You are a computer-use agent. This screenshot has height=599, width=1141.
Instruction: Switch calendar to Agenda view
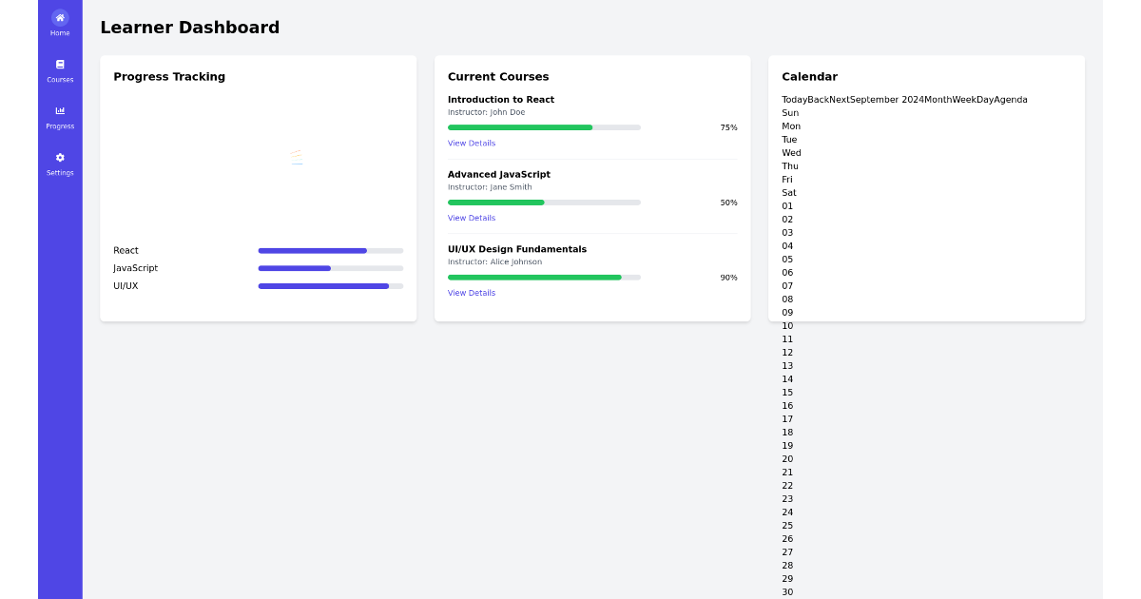(1011, 100)
